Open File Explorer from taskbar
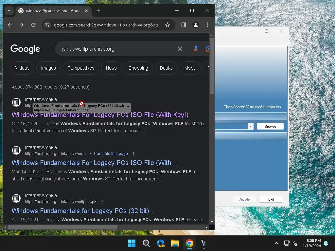This screenshot has height=251, width=335. pos(175,243)
